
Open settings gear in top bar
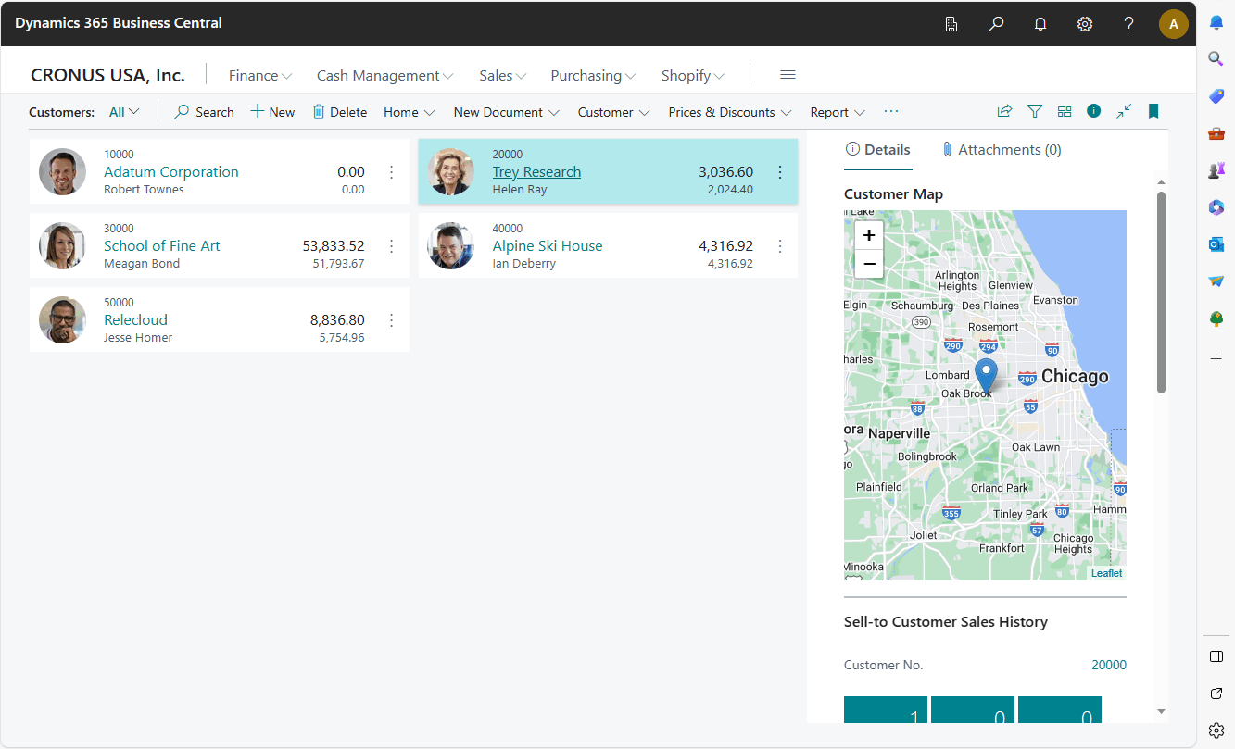(1085, 24)
